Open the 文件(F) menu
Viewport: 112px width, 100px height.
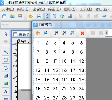[x=8, y=9]
